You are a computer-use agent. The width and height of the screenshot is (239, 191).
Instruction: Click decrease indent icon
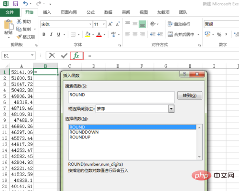coord(153,34)
